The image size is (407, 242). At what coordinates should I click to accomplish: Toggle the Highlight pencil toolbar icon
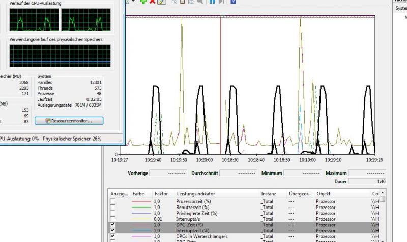(161, 2)
